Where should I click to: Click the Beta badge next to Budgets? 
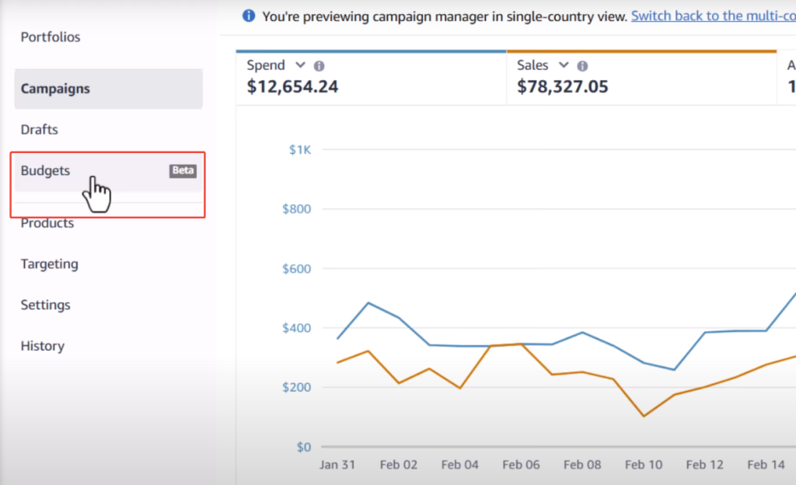click(183, 171)
